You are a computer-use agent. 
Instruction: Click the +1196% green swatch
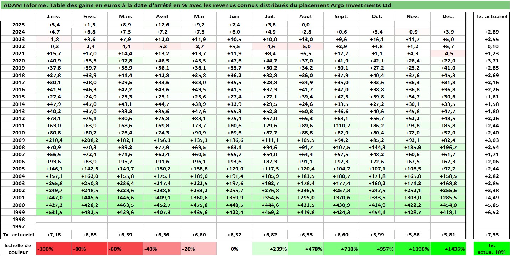(x=412, y=249)
